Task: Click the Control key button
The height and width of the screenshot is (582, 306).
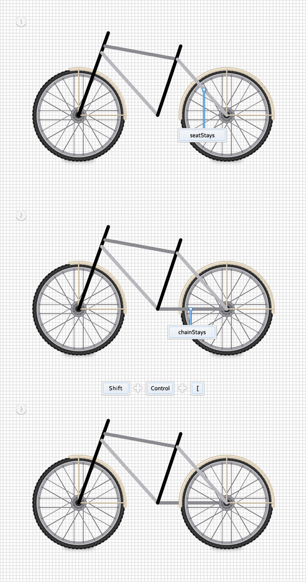Action: (x=160, y=388)
